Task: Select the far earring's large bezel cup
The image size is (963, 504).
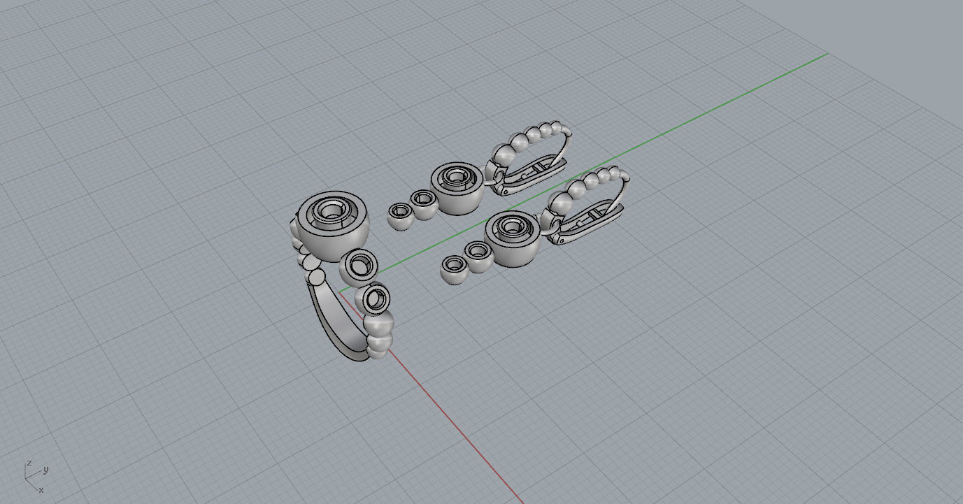Action: (x=457, y=189)
